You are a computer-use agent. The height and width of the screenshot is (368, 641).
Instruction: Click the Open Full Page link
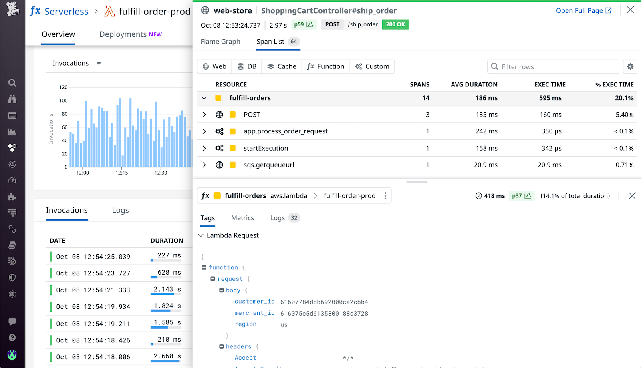[580, 10]
